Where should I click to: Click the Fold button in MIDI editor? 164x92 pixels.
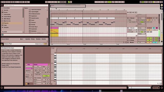53,48
